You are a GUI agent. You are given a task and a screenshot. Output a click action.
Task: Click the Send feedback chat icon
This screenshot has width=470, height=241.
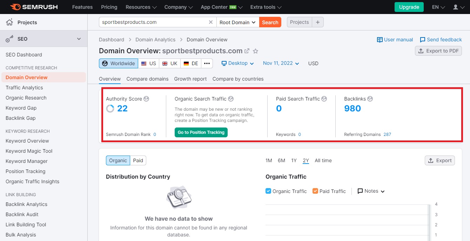click(x=423, y=40)
